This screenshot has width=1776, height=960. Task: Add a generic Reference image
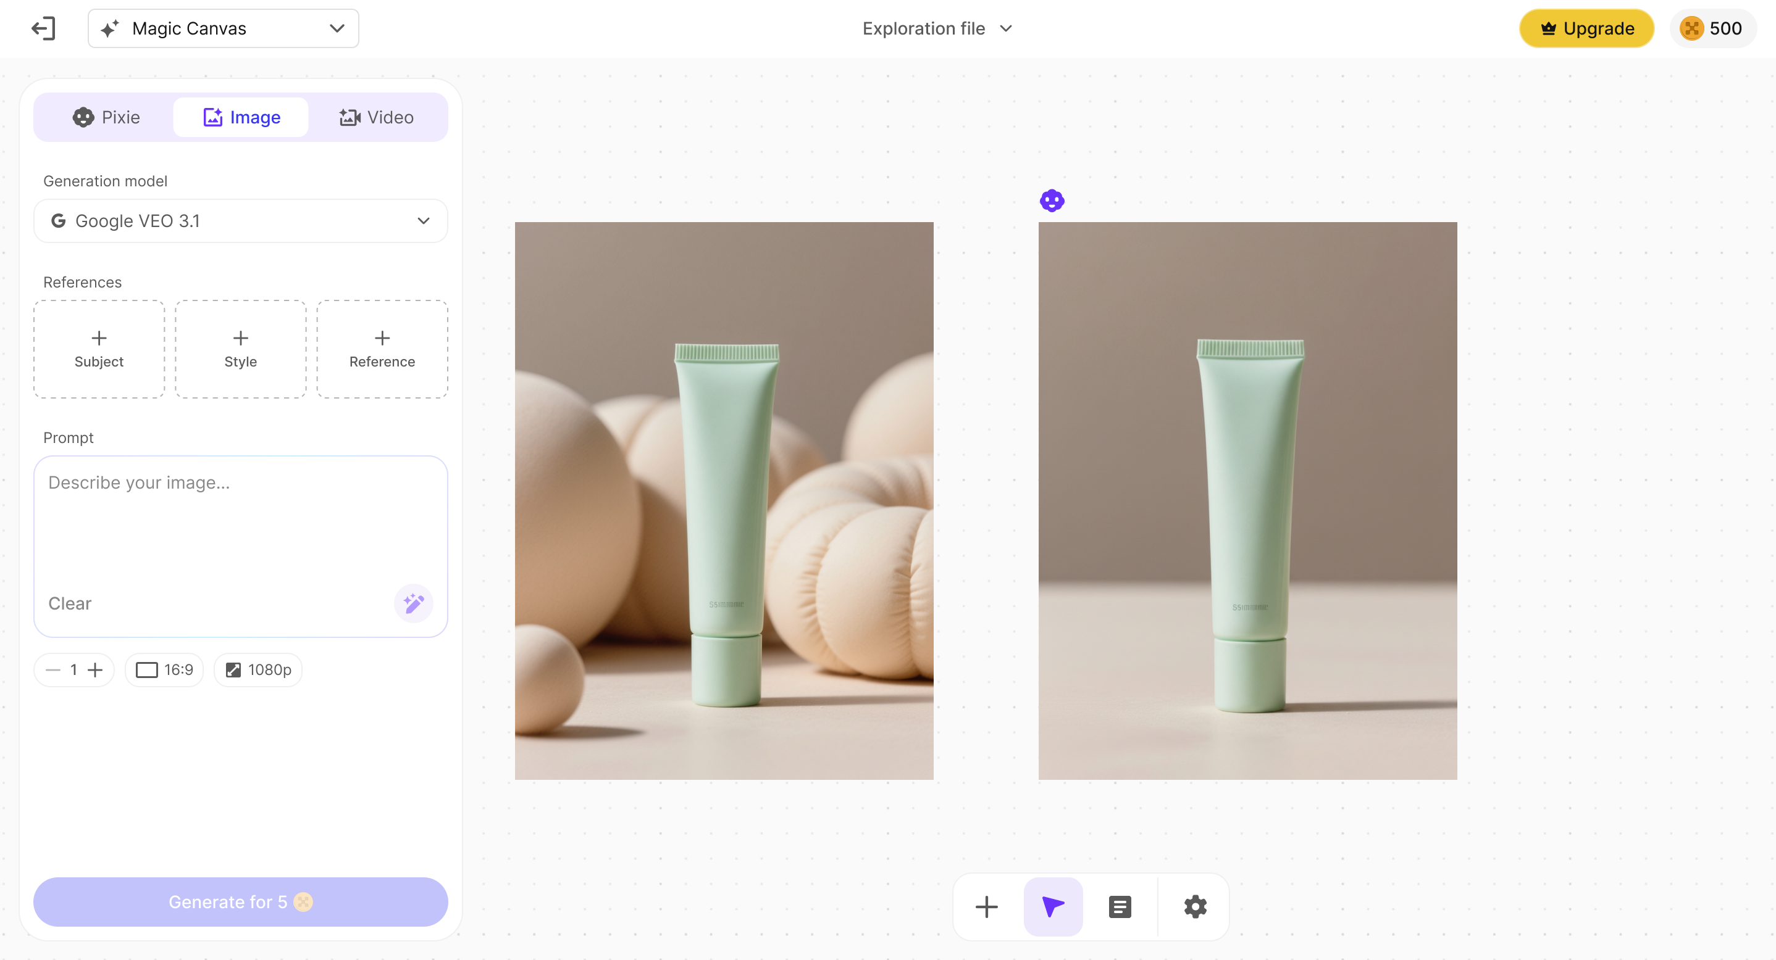(382, 349)
